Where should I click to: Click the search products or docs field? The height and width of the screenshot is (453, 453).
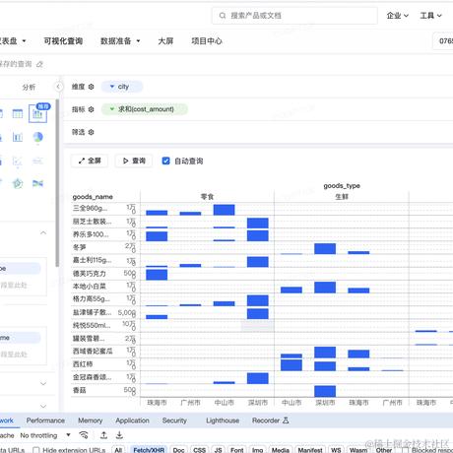pos(294,16)
